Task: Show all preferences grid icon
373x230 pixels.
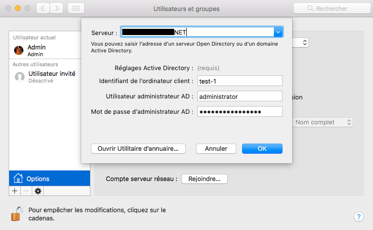Action: click(x=76, y=8)
